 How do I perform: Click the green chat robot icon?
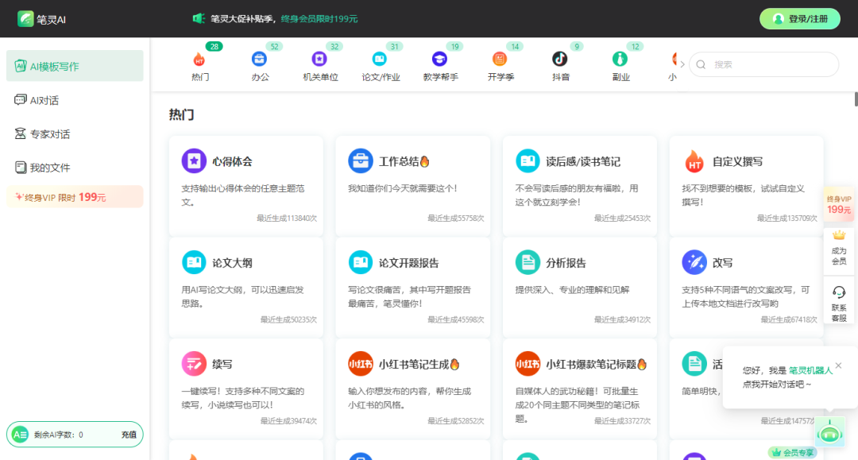pyautogui.click(x=829, y=433)
